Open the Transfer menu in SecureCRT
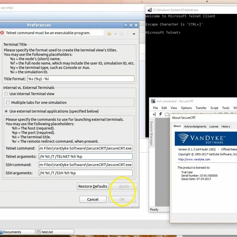 tap(201, 108)
